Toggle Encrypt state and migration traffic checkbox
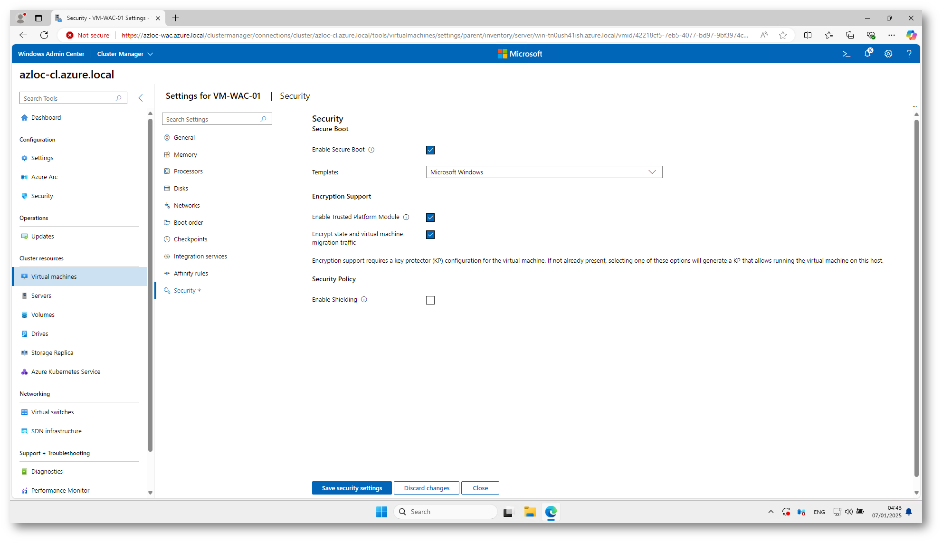The height and width of the screenshot is (543, 942). click(x=430, y=235)
